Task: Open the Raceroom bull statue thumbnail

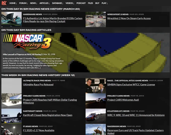Action: point(96,129)
